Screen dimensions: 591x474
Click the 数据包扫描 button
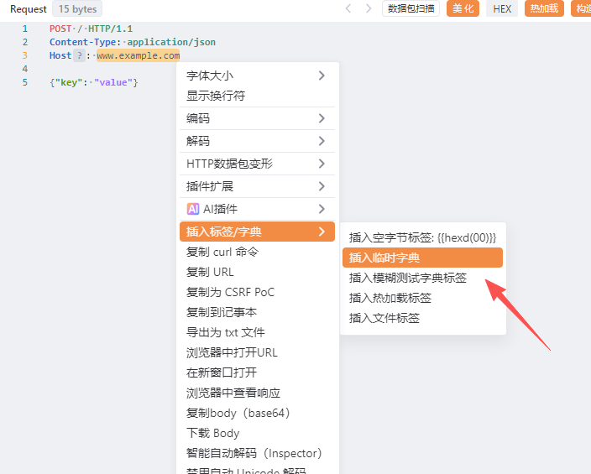coord(411,8)
